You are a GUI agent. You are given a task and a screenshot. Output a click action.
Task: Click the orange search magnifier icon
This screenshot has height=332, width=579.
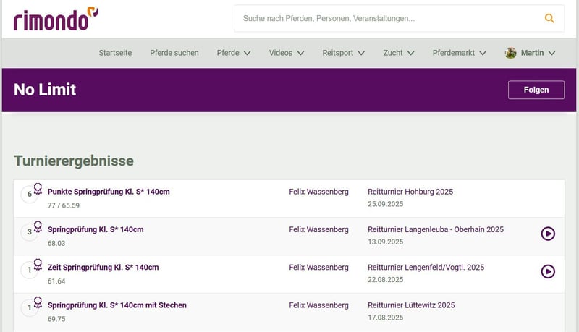point(549,19)
